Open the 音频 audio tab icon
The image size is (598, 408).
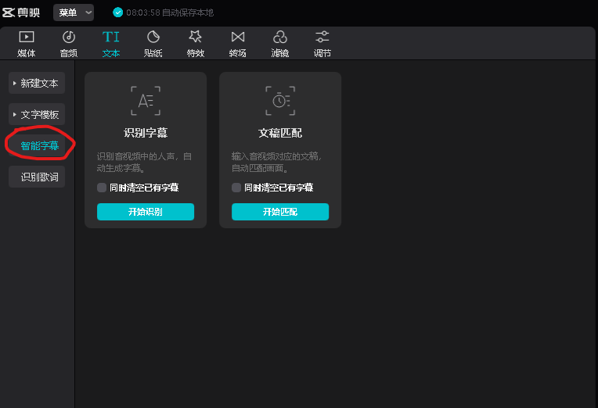(x=69, y=38)
